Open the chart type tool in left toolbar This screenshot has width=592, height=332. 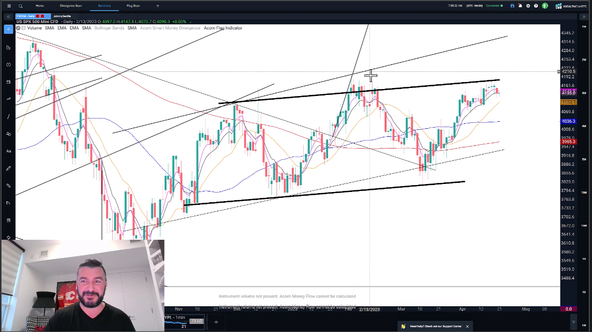coord(8,47)
